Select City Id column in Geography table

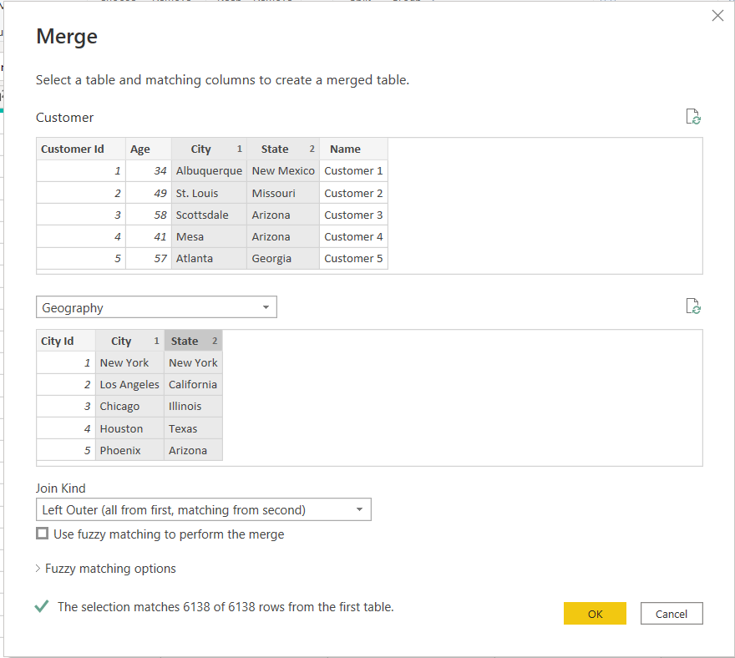coord(66,341)
